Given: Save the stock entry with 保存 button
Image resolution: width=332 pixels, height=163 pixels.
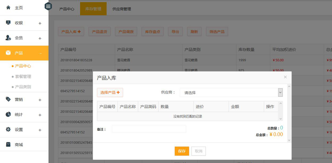Looking at the screenshot, I should click(182, 151).
